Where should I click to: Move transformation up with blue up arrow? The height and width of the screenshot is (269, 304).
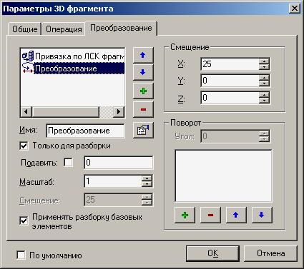pos(143,55)
